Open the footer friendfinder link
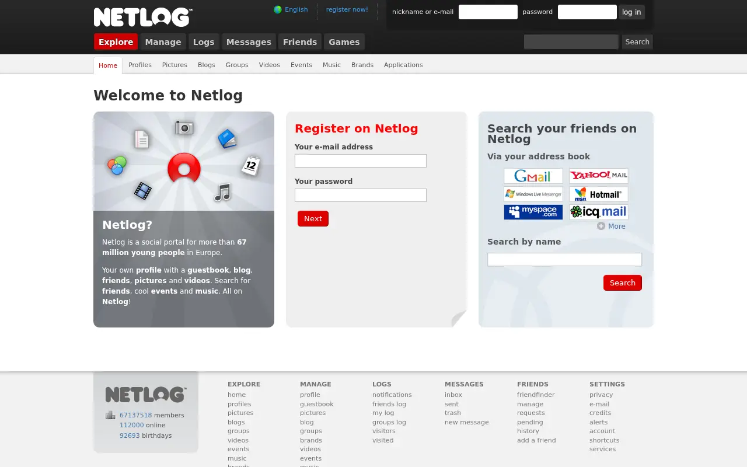This screenshot has width=747, height=467. 536,395
